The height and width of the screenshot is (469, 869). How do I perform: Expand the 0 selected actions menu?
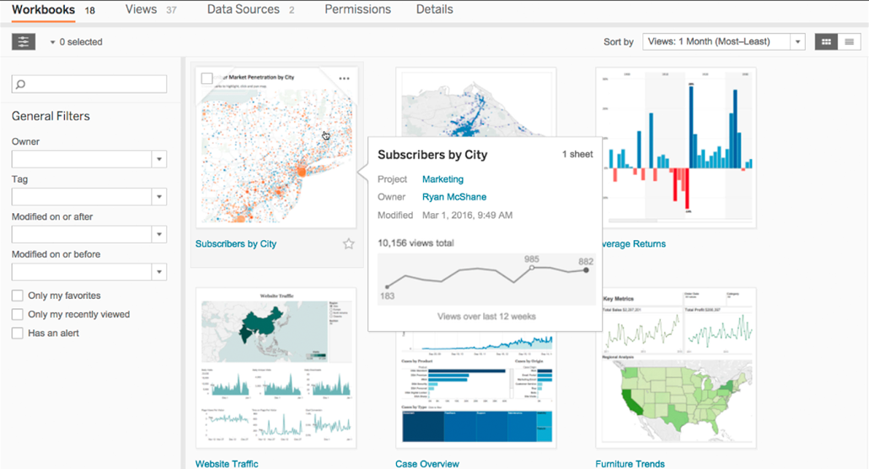click(x=76, y=42)
